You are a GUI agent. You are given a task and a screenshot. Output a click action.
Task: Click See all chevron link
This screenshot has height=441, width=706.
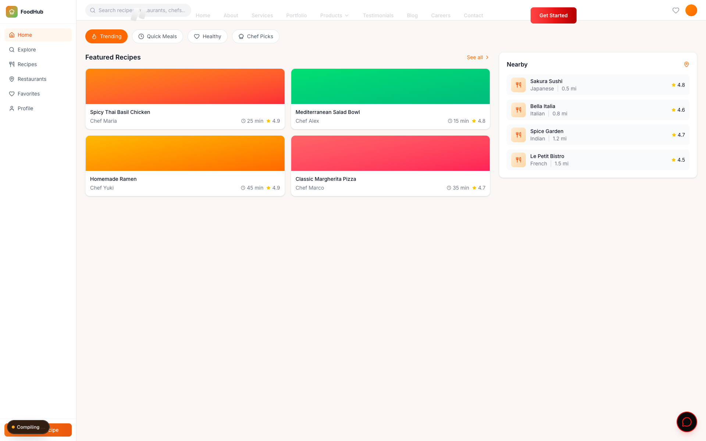click(x=478, y=57)
